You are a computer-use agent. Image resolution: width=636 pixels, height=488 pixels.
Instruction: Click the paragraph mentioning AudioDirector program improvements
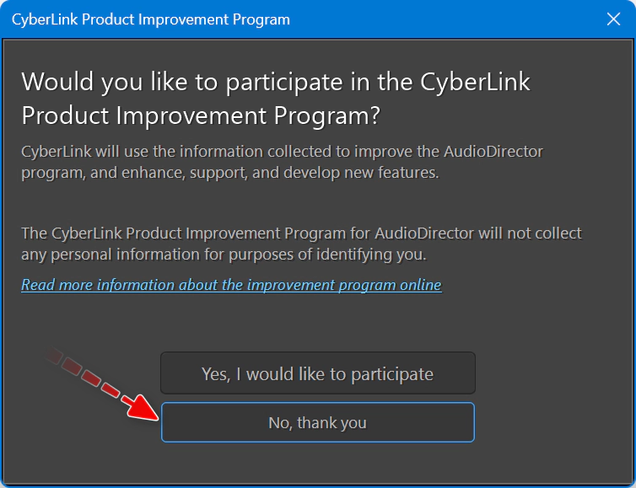pos(282,162)
